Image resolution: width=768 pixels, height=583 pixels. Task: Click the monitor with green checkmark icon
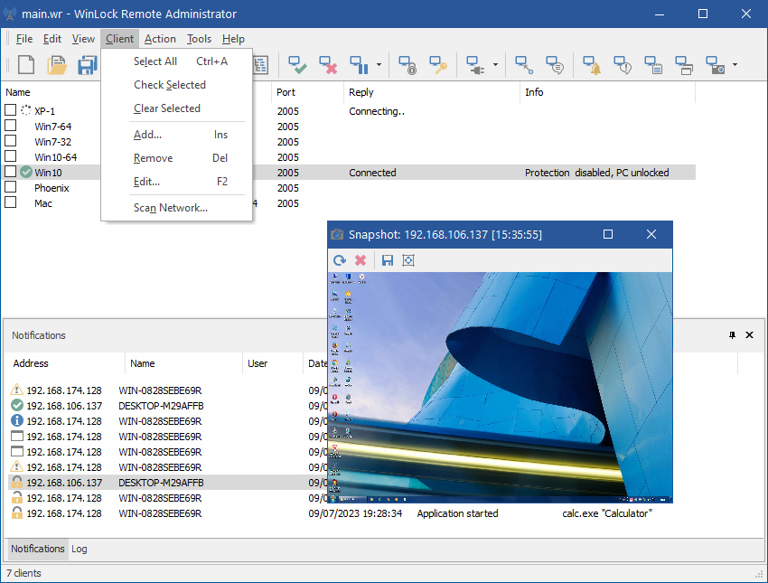297,65
